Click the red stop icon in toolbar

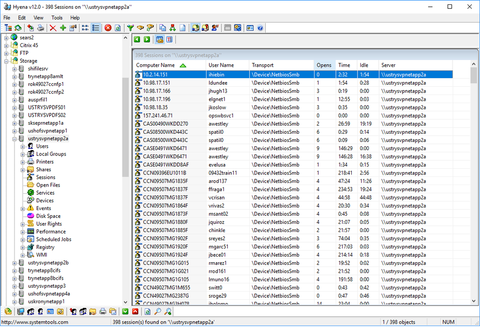coord(108,28)
